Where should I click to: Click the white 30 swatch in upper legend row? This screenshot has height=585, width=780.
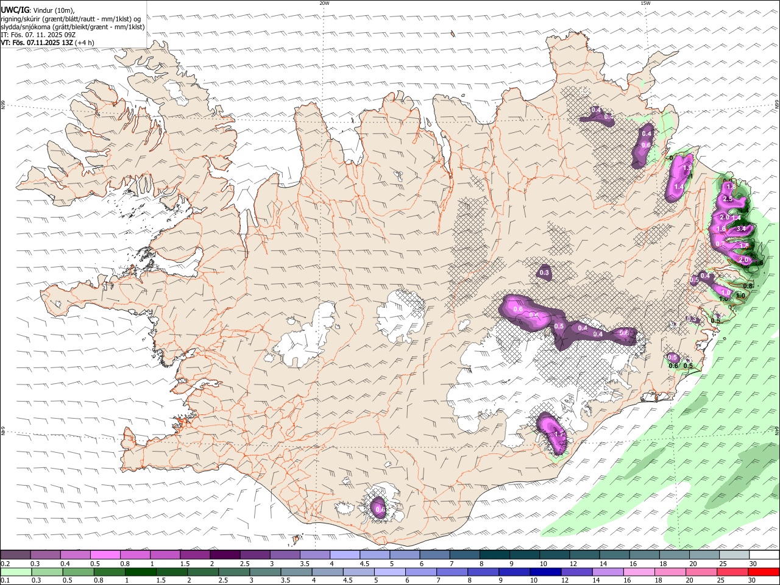point(764,555)
